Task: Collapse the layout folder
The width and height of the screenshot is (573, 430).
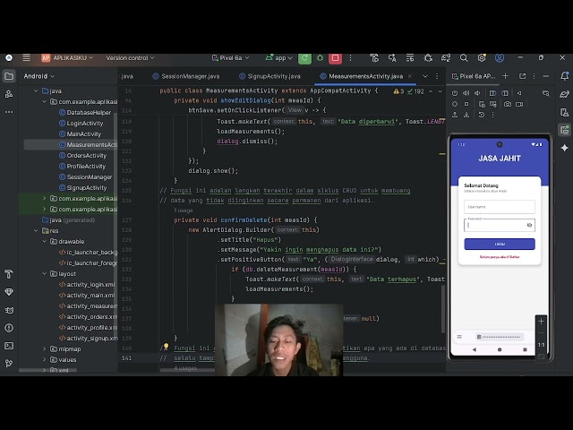Action: click(x=44, y=273)
